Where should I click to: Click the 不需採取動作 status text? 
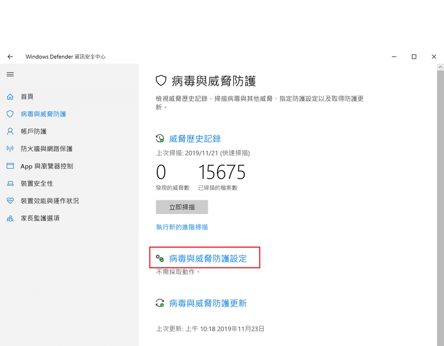coord(178,272)
